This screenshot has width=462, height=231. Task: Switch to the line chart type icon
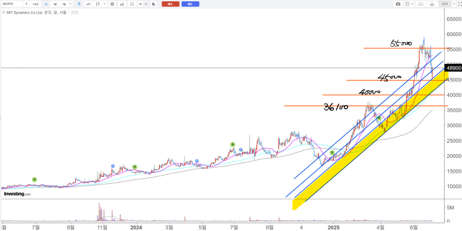[88, 4]
